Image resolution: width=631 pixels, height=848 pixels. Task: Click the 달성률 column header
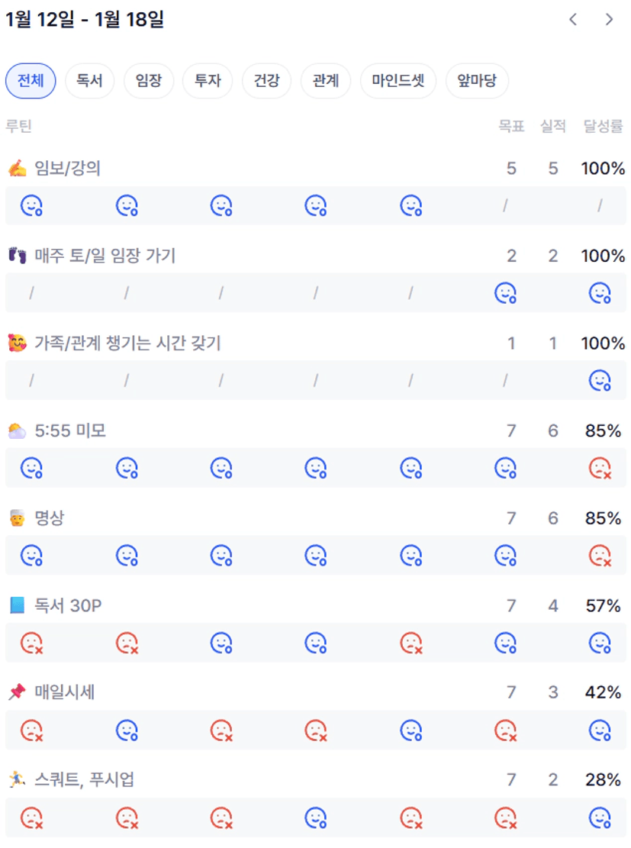603,127
